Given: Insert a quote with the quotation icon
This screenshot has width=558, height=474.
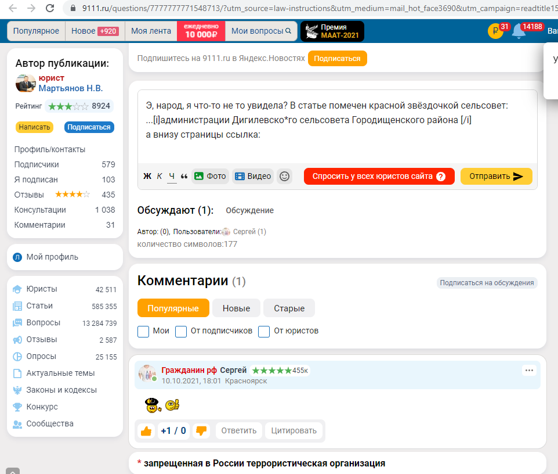Looking at the screenshot, I should pos(184,177).
